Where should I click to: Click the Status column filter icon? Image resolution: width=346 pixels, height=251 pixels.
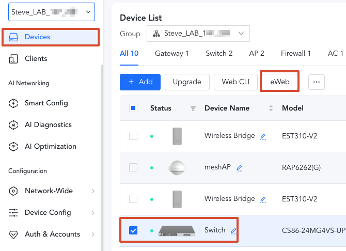click(193, 108)
